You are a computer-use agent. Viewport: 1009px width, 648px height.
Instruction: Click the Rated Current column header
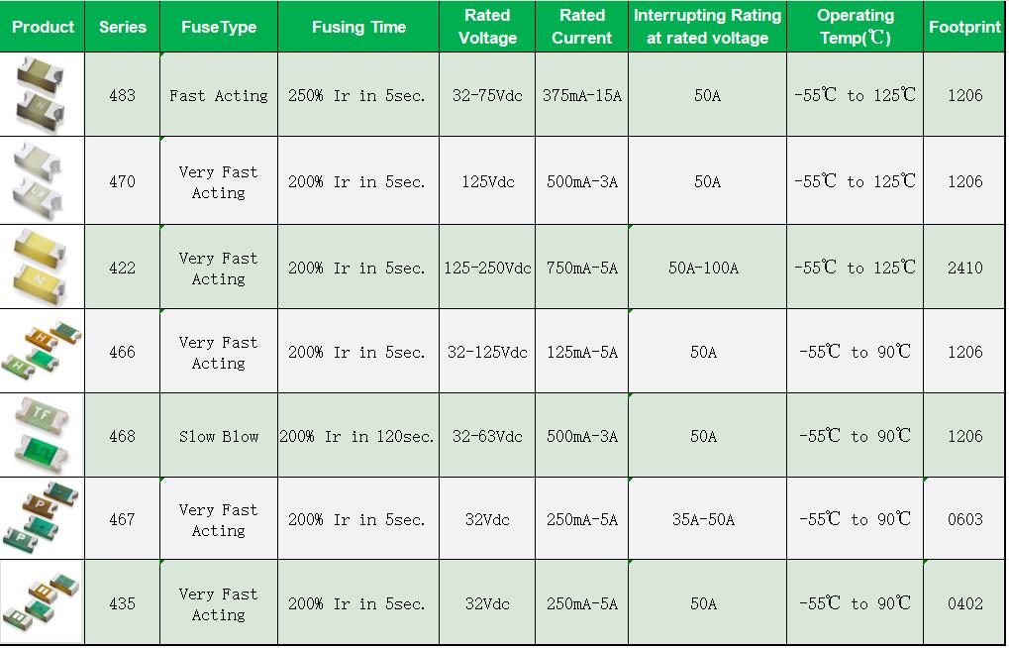point(582,27)
